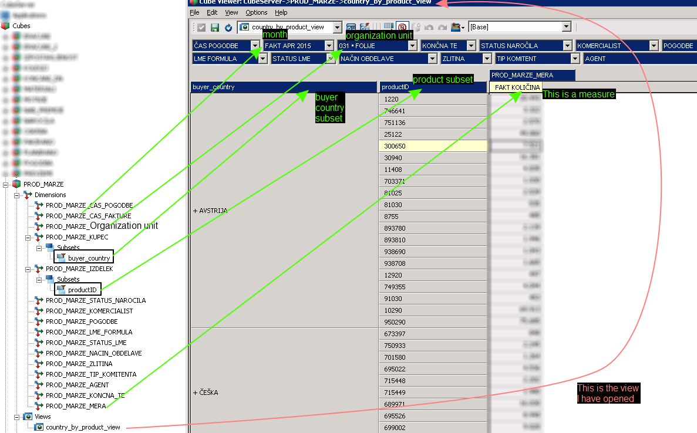Open the [Base] sandbox dropdown
The image size is (697, 433).
coord(566,27)
